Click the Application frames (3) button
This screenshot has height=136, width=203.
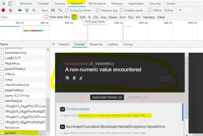coord(107,97)
